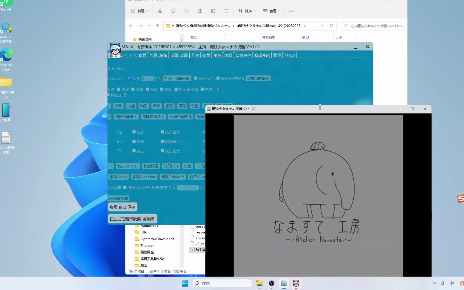Click the game window taskbar icon
The height and width of the screenshot is (290, 464).
[284, 283]
